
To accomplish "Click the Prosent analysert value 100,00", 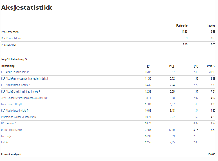I will click(x=211, y=154).
